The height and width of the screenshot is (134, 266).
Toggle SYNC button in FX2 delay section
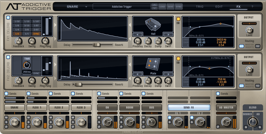click(x=36, y=73)
